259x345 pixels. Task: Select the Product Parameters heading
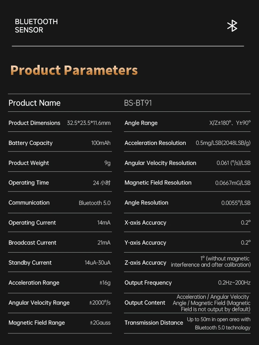74,70
